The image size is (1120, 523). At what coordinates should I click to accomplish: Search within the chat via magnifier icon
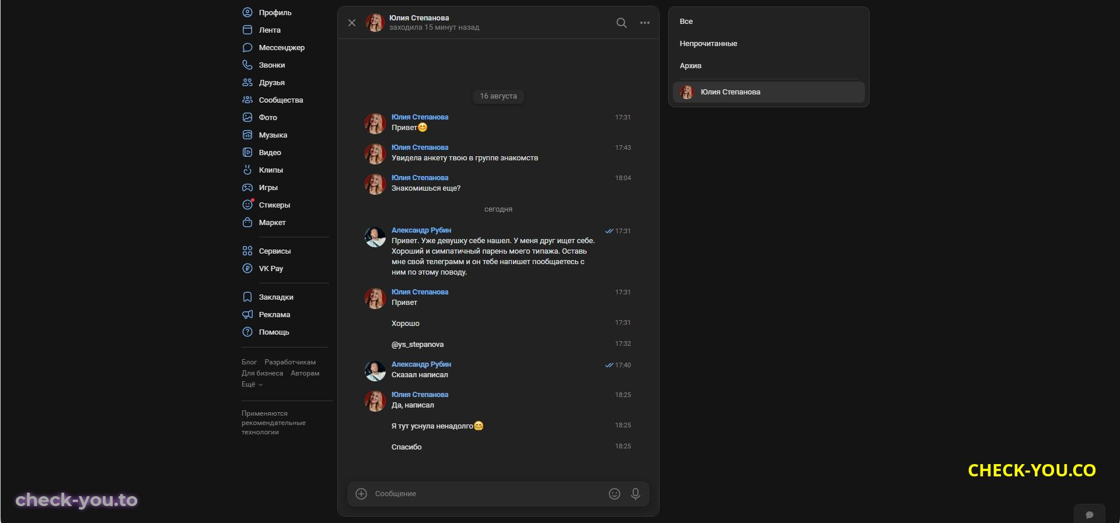[x=622, y=23]
